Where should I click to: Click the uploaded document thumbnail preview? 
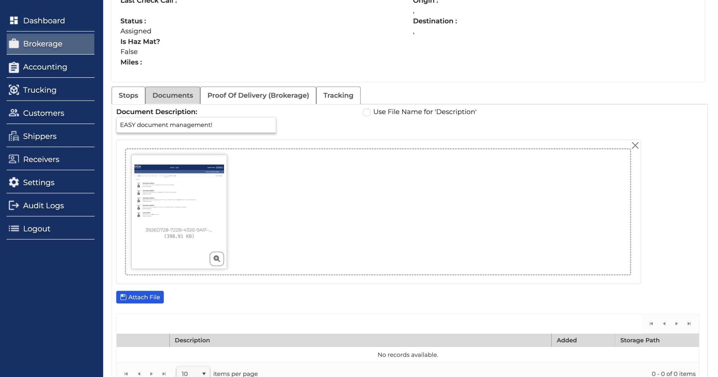pos(179,193)
